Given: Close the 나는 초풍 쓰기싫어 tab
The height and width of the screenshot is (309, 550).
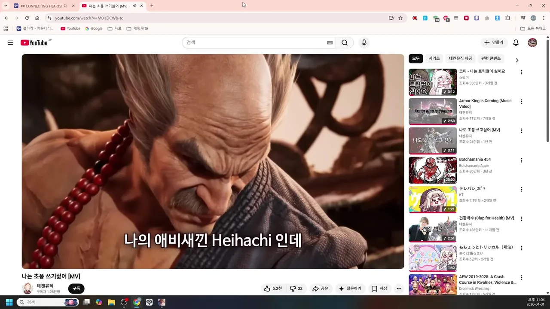Looking at the screenshot, I should point(141,6).
